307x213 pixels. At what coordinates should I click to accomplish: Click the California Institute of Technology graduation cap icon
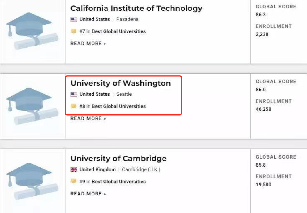coord(32,31)
